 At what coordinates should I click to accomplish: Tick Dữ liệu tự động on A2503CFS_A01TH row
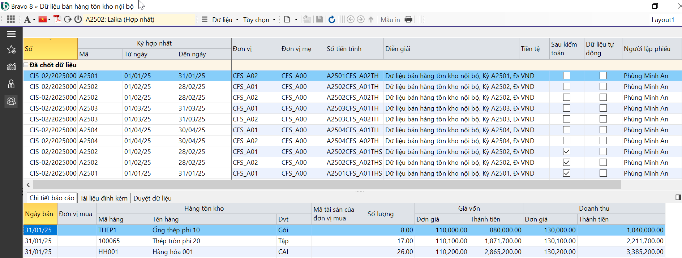tap(603, 108)
